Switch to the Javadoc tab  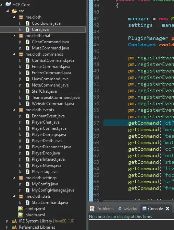click(128, 209)
